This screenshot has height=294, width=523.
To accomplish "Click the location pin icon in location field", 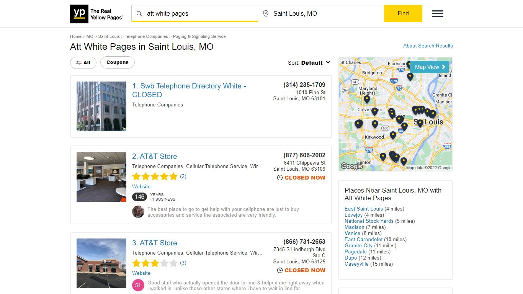I will coord(266,14).
